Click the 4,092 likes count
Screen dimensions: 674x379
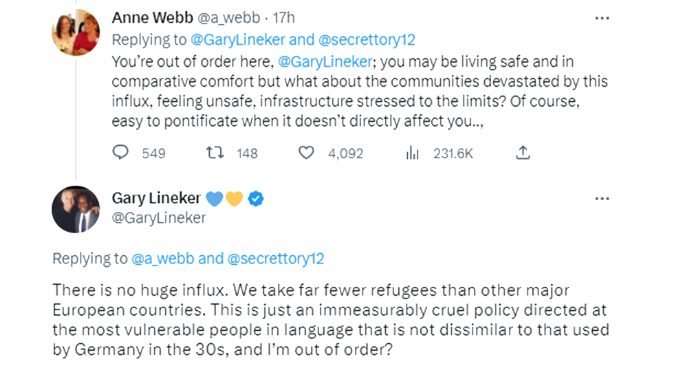(x=345, y=153)
